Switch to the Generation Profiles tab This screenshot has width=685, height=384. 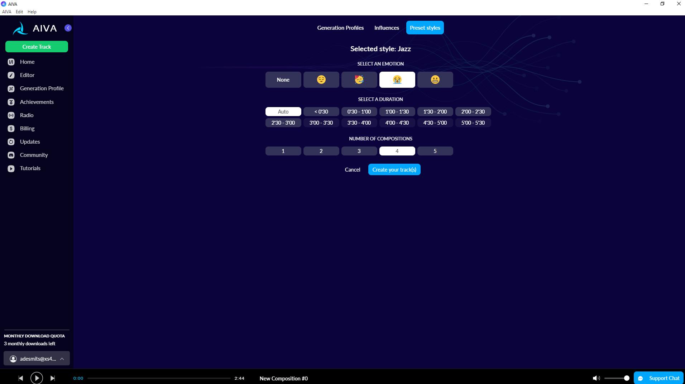tap(340, 28)
